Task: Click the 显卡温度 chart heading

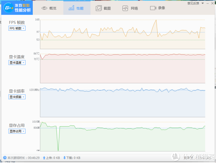Action: point(17,57)
